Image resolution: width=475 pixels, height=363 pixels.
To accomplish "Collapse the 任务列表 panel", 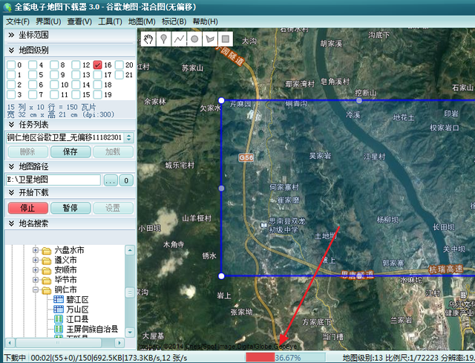I will [x=11, y=125].
